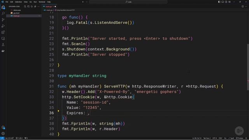Image resolution: width=249 pixels, height=140 pixels.
Task: Click the video player overlay button
Action: 239,131
